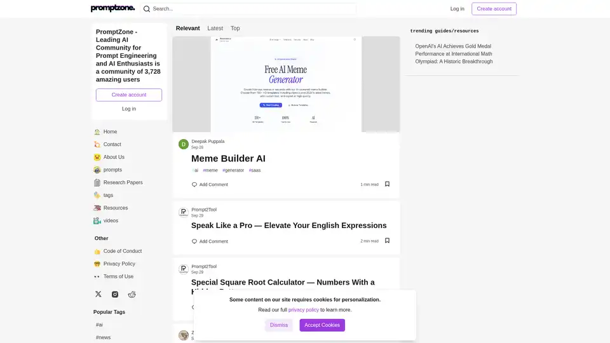The image size is (610, 343).
Task: Accept cookies in the banner
Action: tap(322, 325)
